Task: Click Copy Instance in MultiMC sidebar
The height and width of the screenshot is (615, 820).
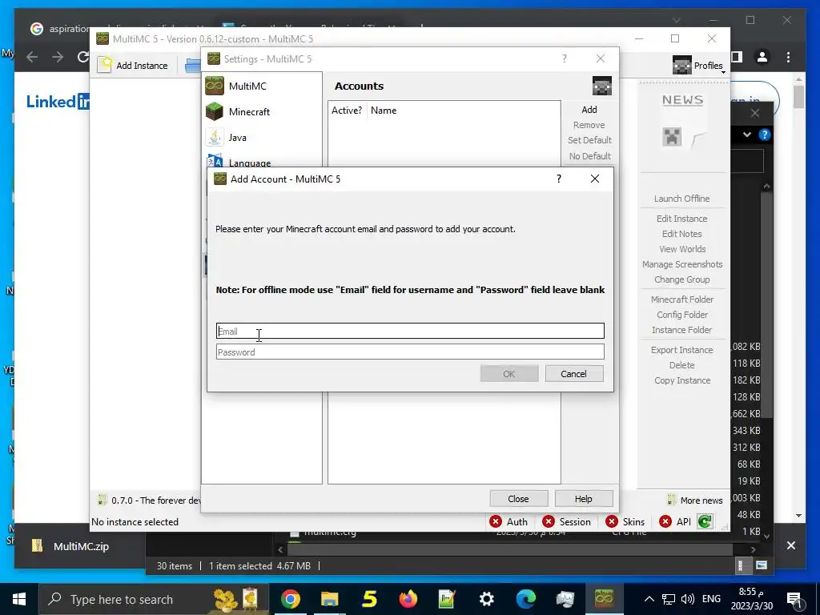Action: point(682,380)
